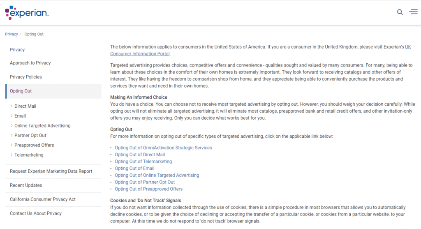Image resolution: width=421 pixels, height=229 pixels.
Task: Expand the Direct Mail chevron
Action: (12, 106)
